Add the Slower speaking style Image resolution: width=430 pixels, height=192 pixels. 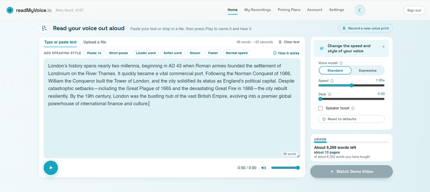(x=195, y=53)
